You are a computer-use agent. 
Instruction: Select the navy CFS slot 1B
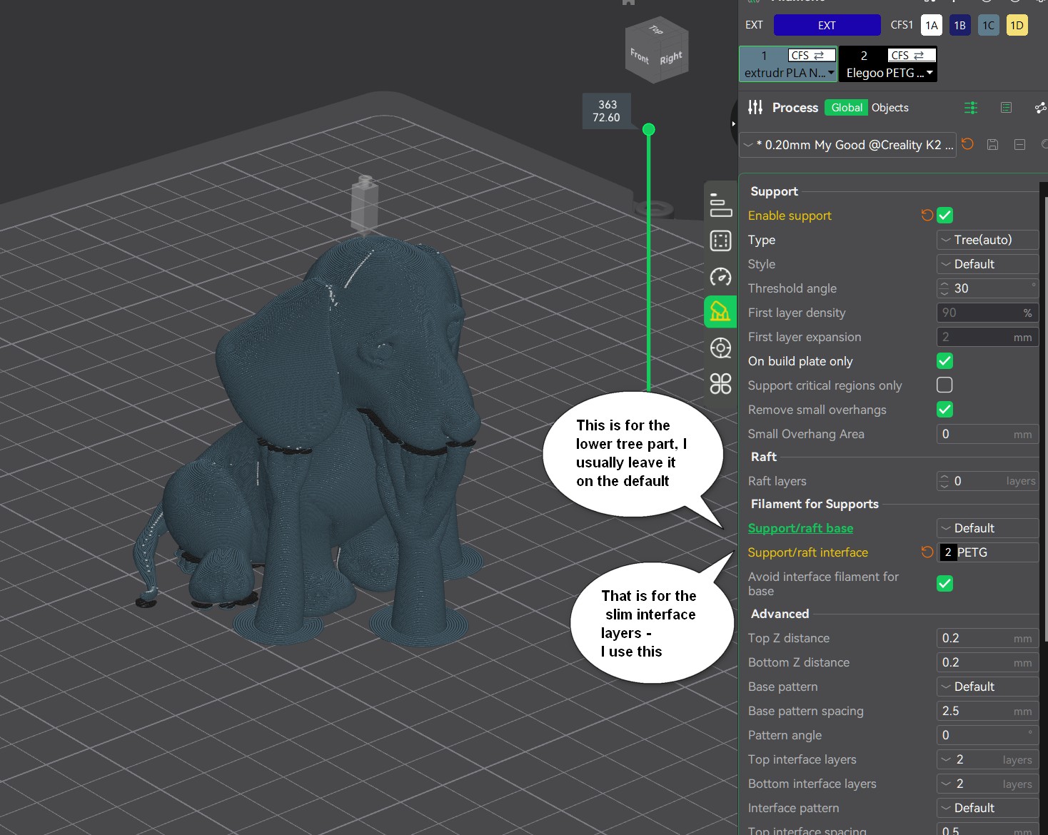959,25
